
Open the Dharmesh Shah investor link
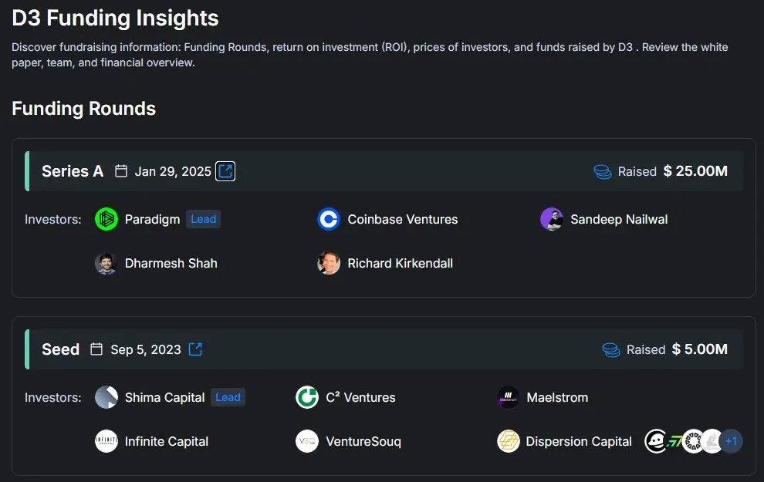tap(171, 264)
